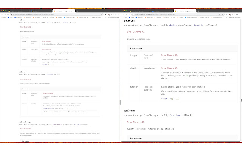This screenshot has width=242, height=151.
Task: Click the getZoom heading in the right window
Action: pos(129,111)
